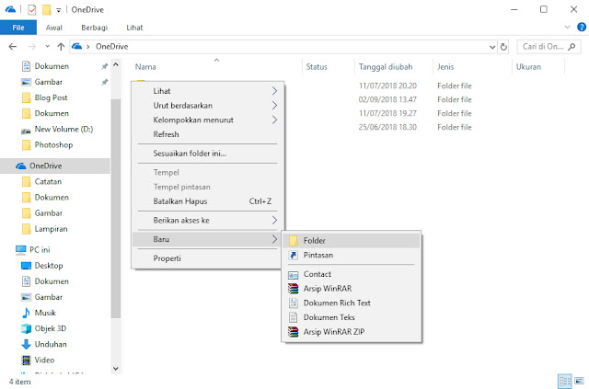Create new Folder from Baru submenu
This screenshot has height=389, width=589.
tap(352, 241)
